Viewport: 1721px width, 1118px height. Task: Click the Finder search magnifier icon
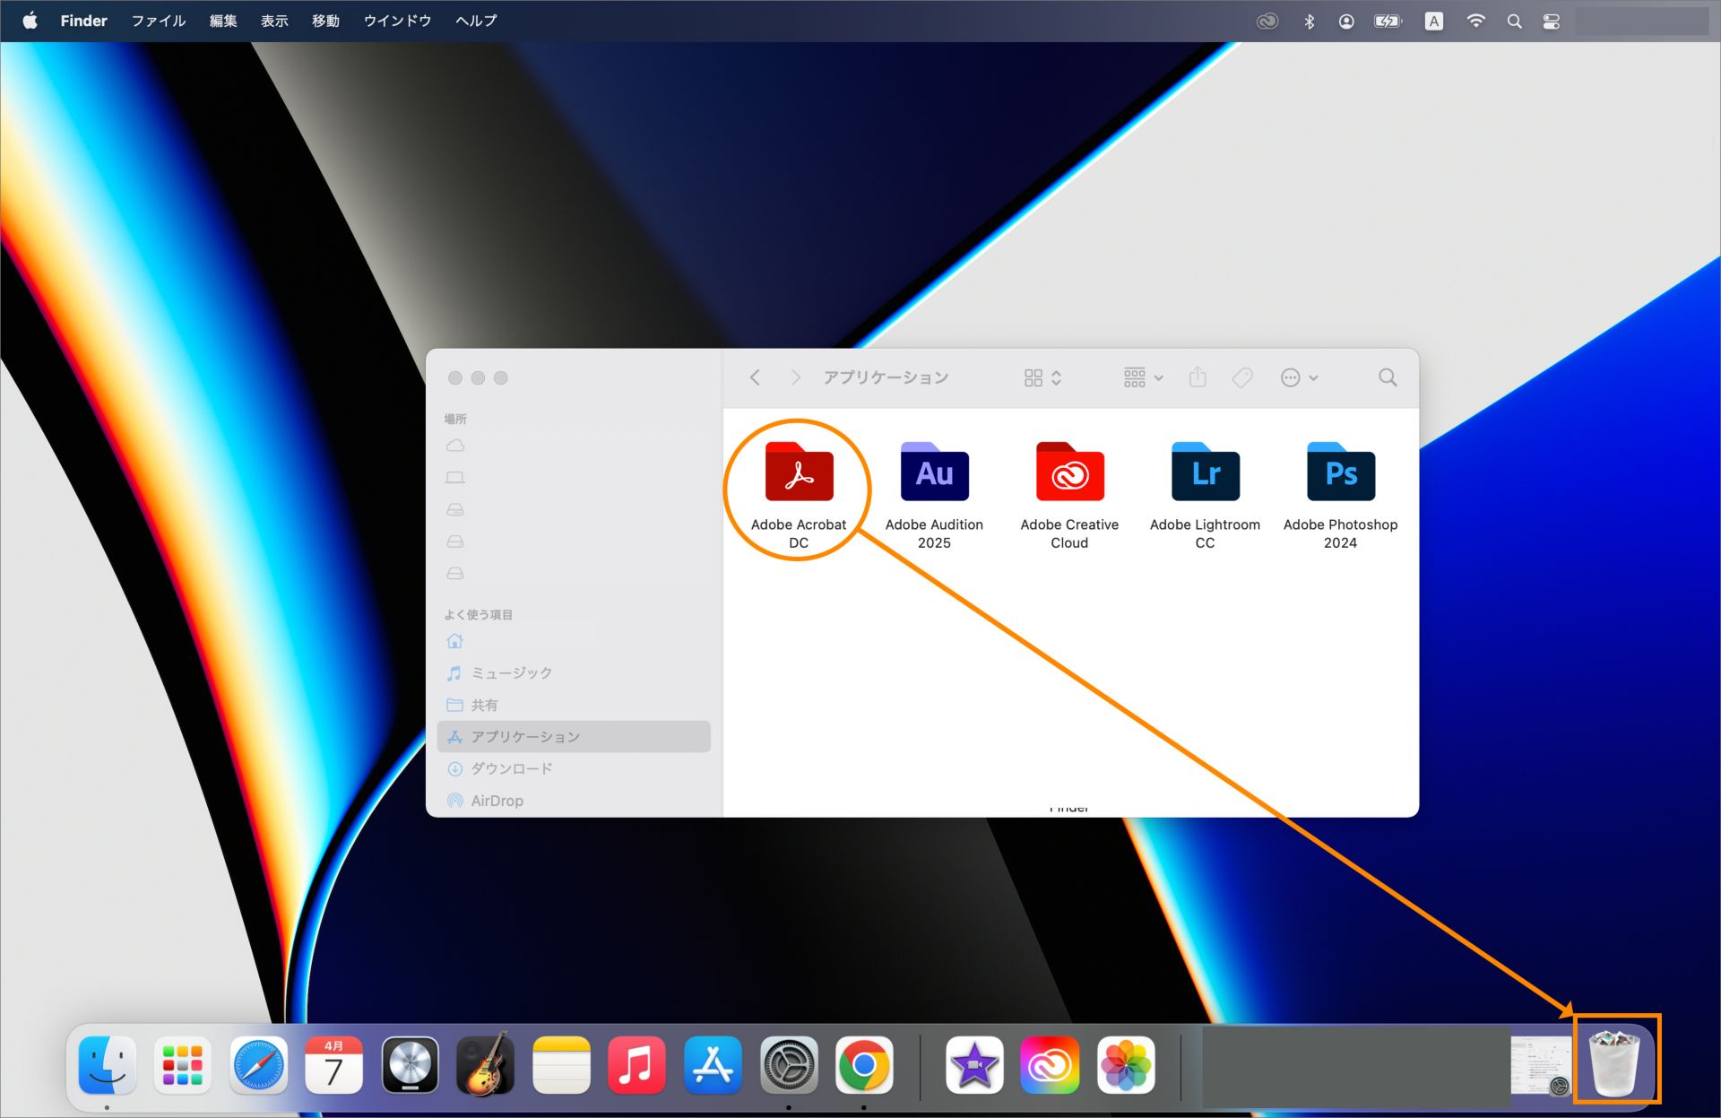(1388, 377)
